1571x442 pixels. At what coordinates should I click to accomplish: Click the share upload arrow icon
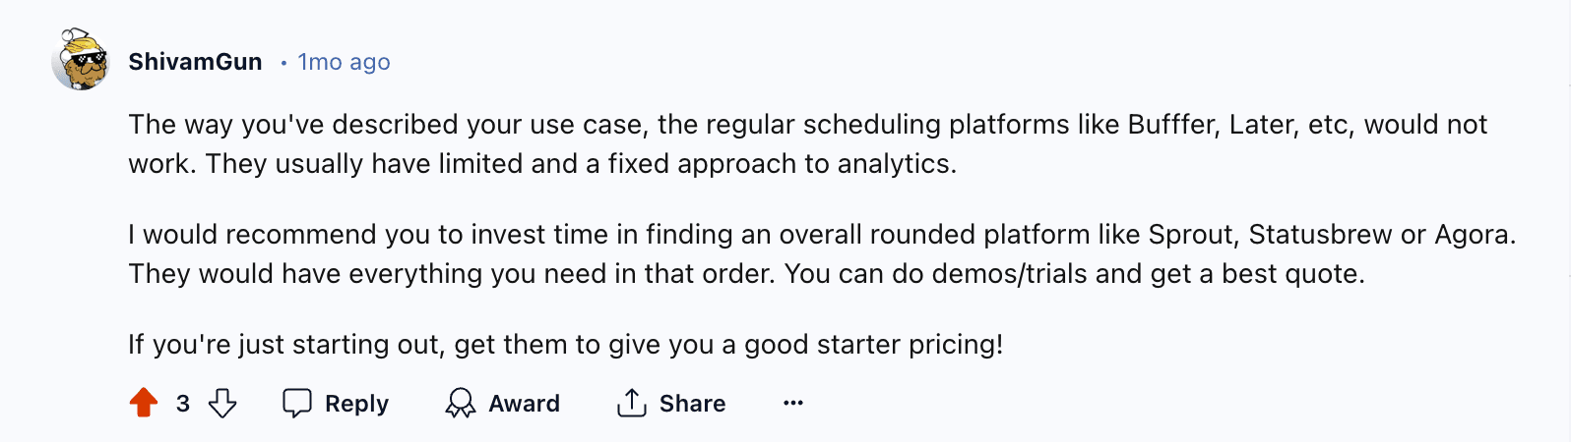click(631, 403)
